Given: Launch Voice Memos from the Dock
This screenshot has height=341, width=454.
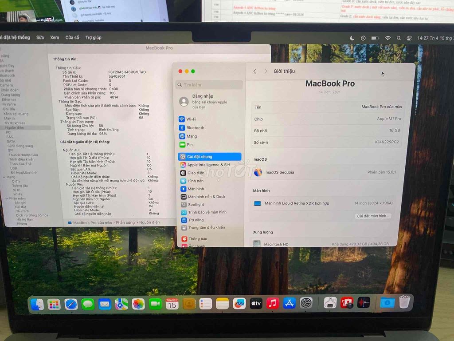Looking at the screenshot, I should tap(364, 302).
